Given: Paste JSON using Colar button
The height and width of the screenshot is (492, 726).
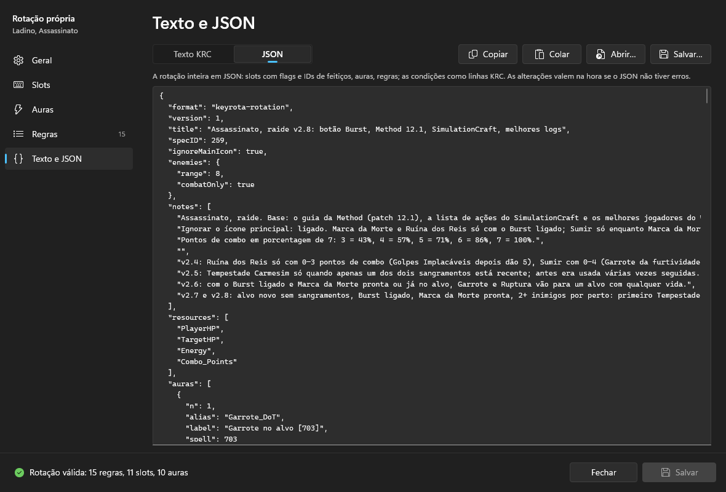Looking at the screenshot, I should coord(552,54).
